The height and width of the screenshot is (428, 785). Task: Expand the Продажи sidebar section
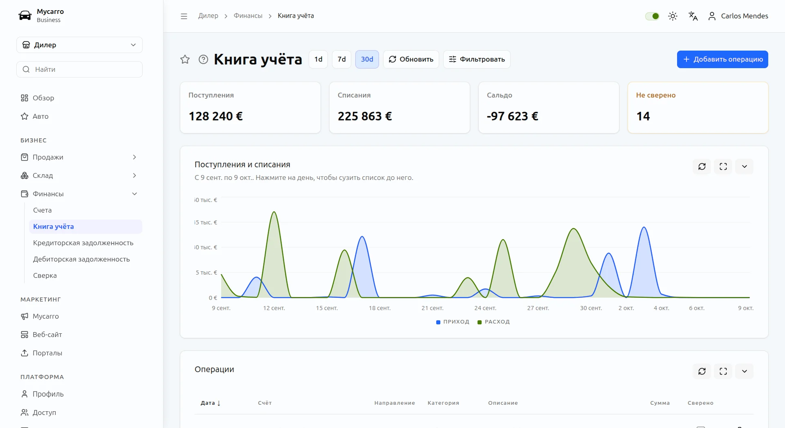tap(80, 157)
